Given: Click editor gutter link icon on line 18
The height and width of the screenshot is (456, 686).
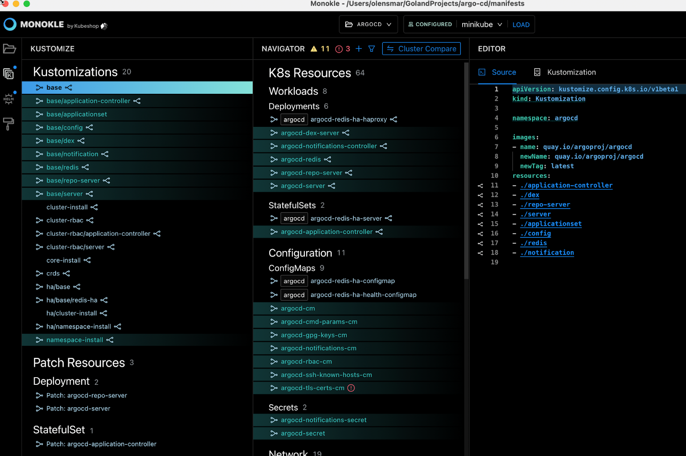Looking at the screenshot, I should 480,253.
